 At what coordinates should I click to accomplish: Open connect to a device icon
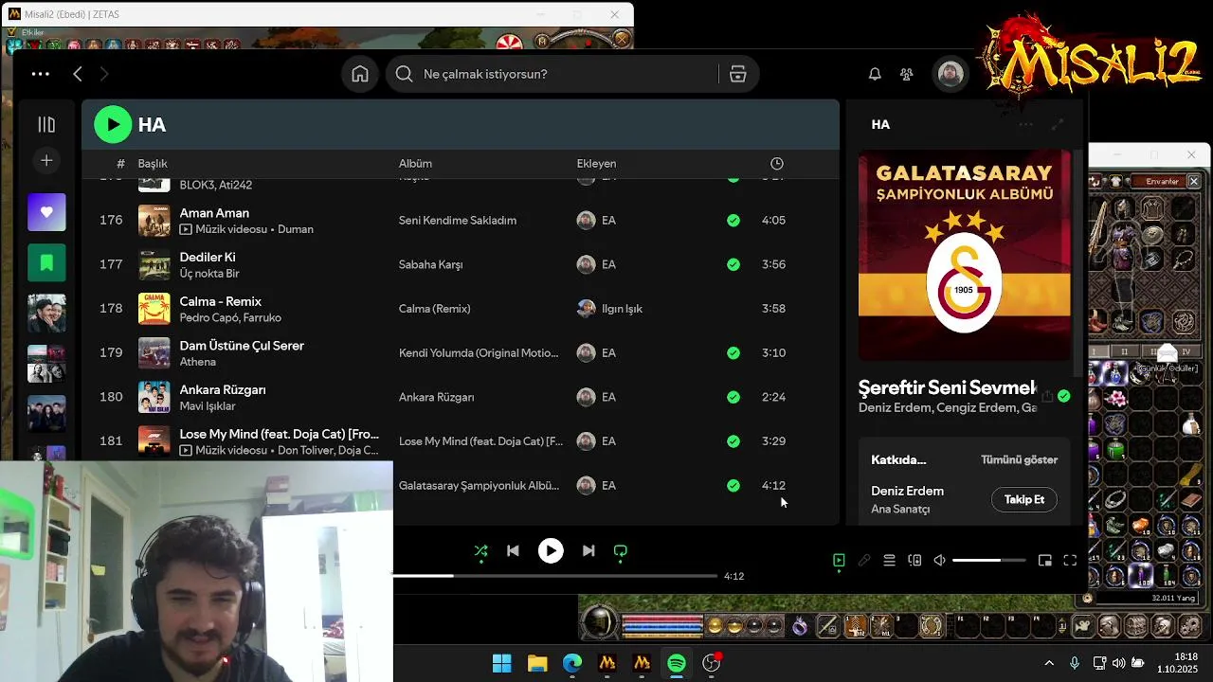tap(914, 560)
